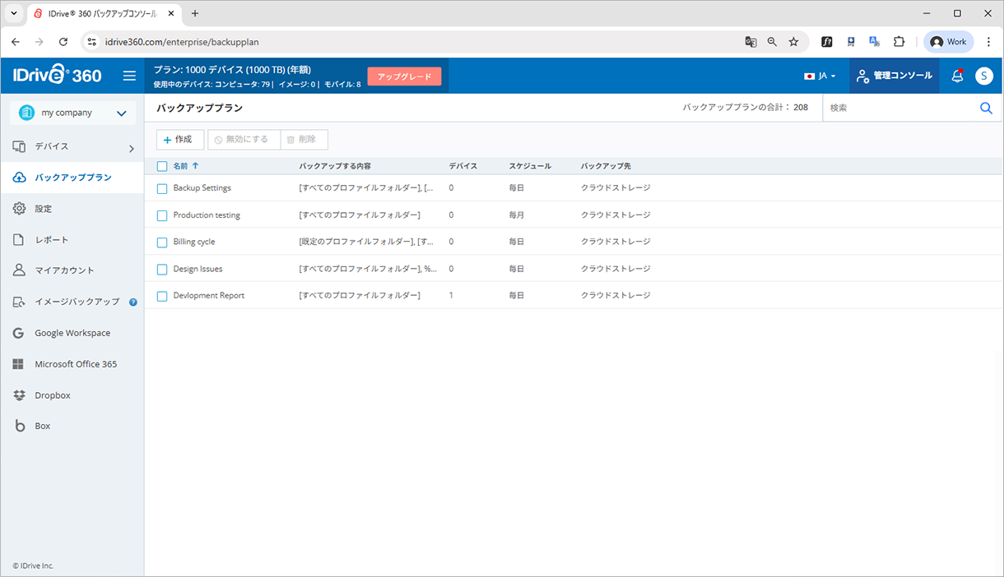Select the select-all checkbox in table header

coord(161,165)
